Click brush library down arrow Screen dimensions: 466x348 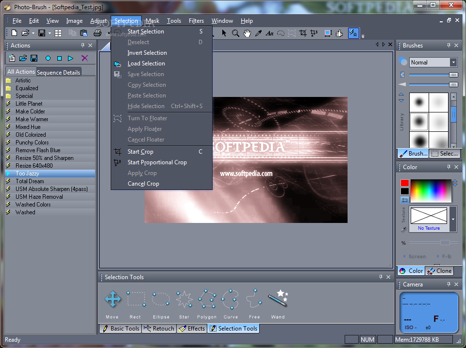(x=401, y=101)
